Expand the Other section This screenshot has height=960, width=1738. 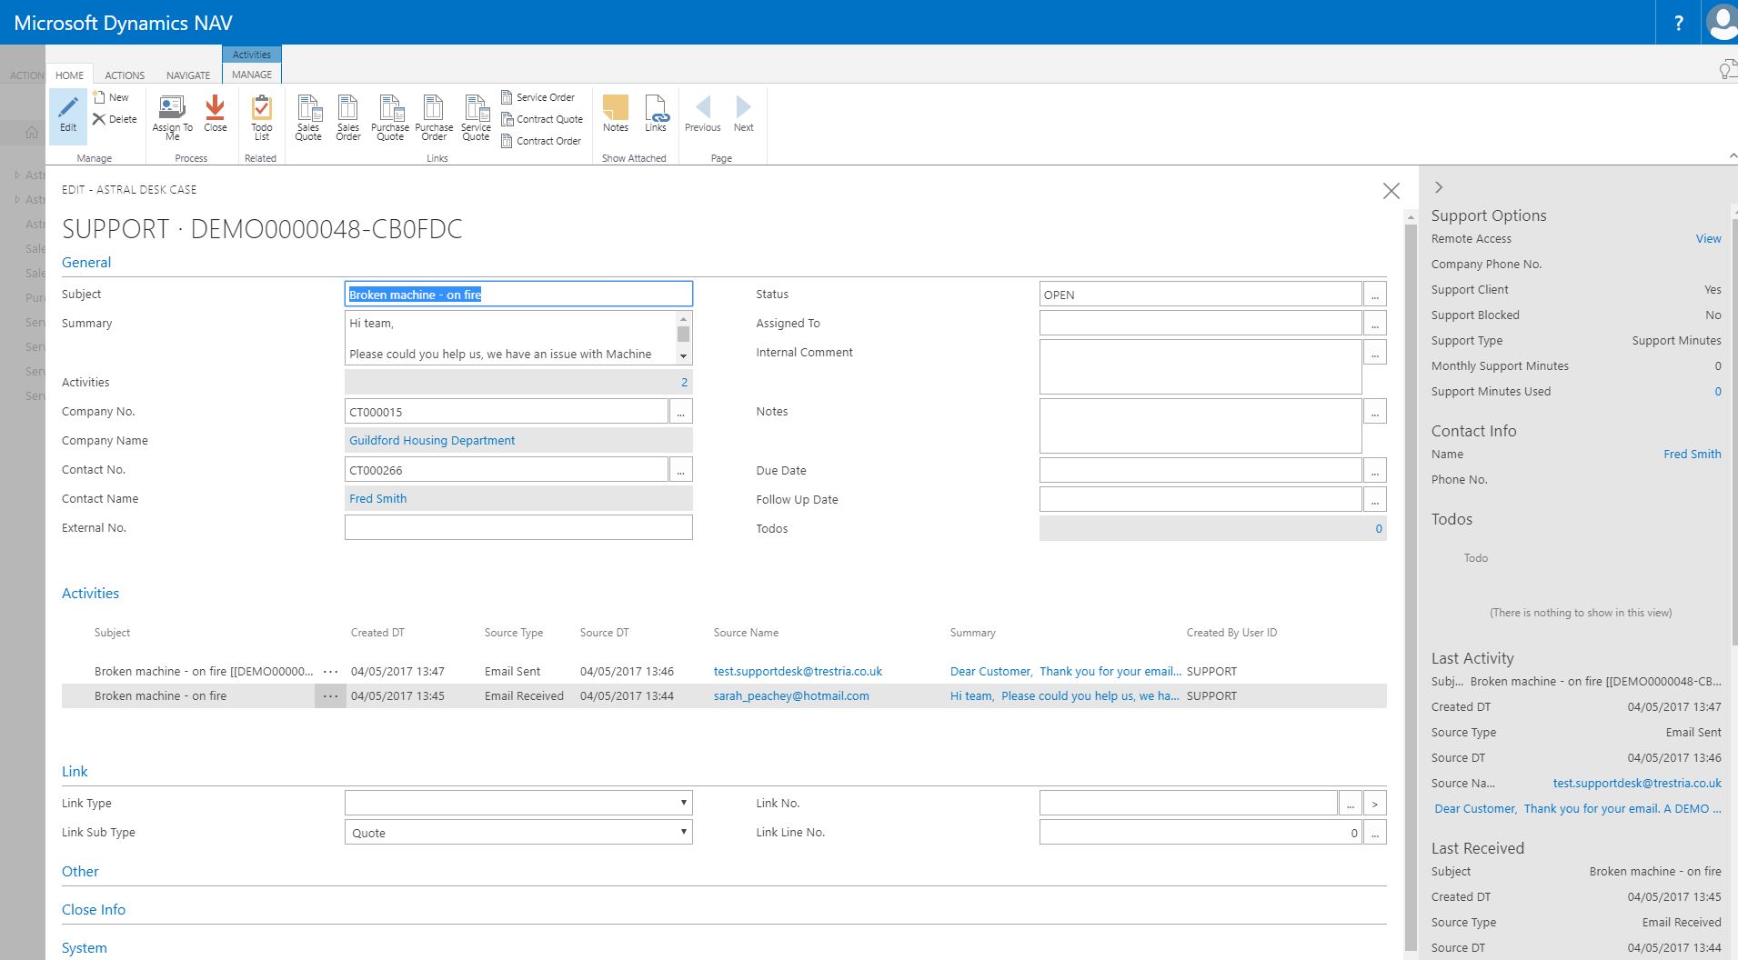click(x=80, y=871)
